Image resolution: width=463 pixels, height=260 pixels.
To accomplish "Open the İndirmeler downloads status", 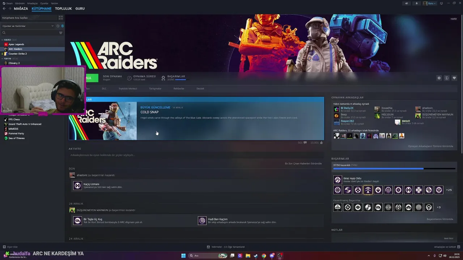I will tap(226, 247).
